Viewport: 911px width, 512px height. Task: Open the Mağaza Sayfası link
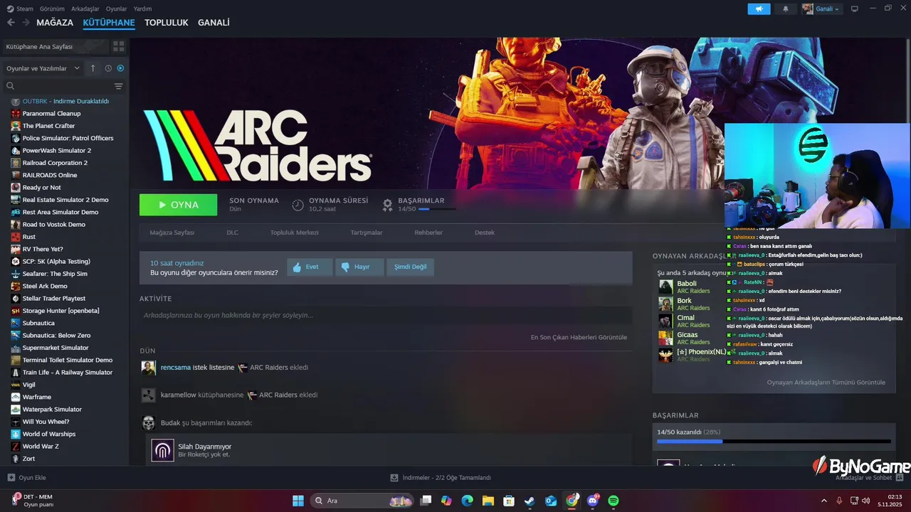click(x=172, y=233)
